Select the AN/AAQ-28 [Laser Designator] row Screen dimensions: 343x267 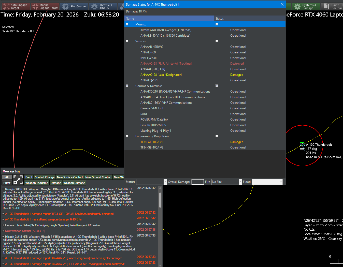205,75
